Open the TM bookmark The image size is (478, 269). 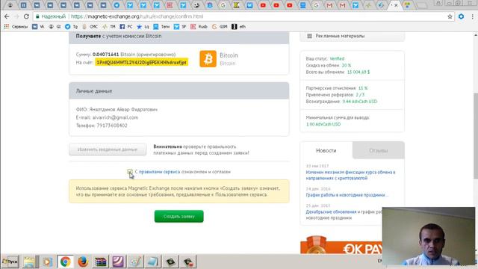(109, 27)
